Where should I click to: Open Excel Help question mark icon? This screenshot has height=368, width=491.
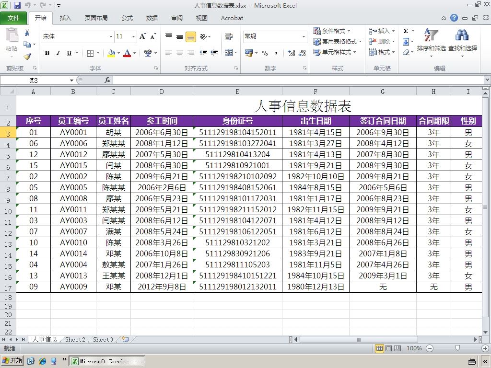[x=454, y=18]
